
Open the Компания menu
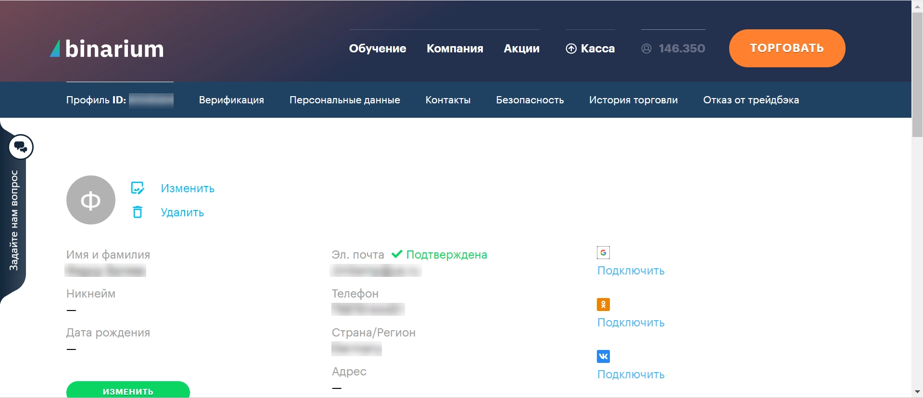(455, 49)
